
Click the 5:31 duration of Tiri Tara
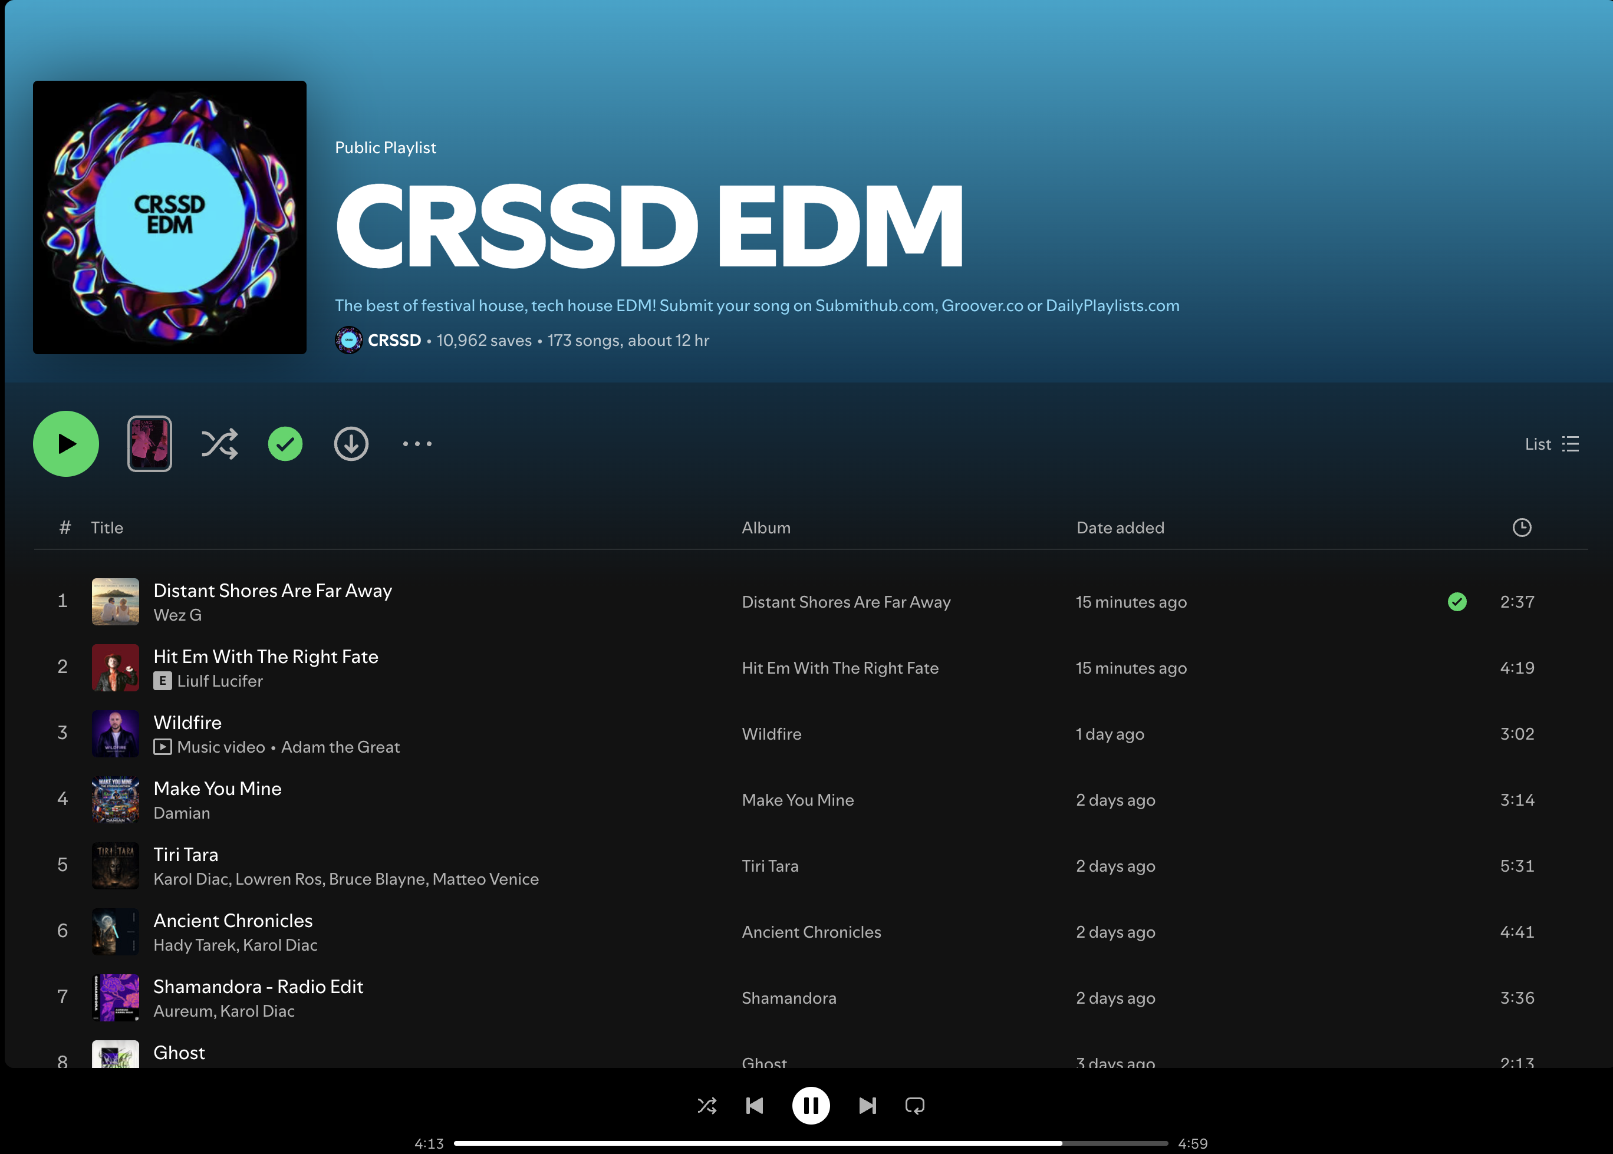pos(1517,866)
